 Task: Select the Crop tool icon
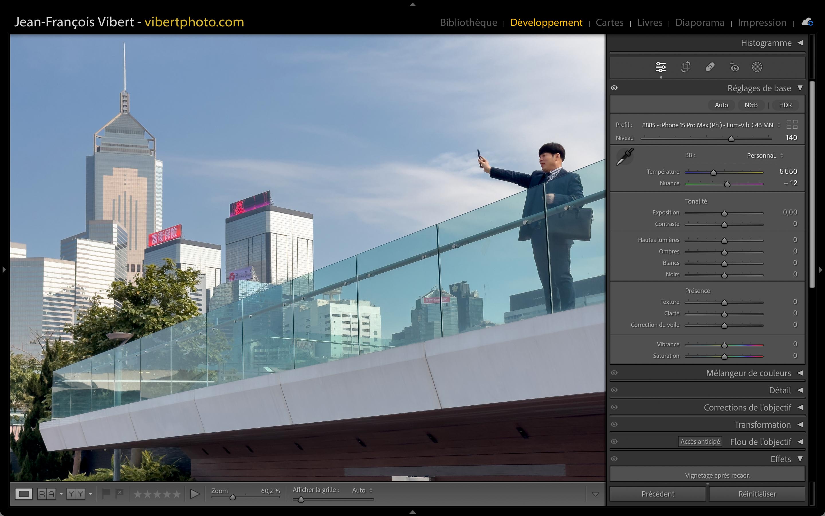(x=685, y=67)
